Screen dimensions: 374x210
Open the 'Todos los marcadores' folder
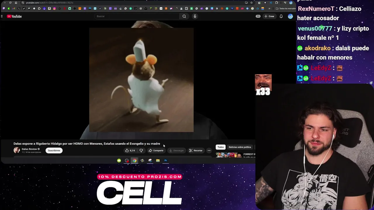point(286,8)
